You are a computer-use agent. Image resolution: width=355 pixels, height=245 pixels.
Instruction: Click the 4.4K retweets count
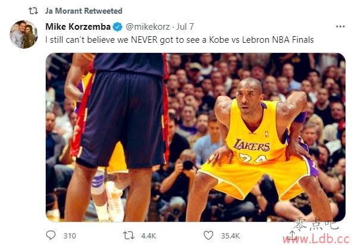pos(149,235)
